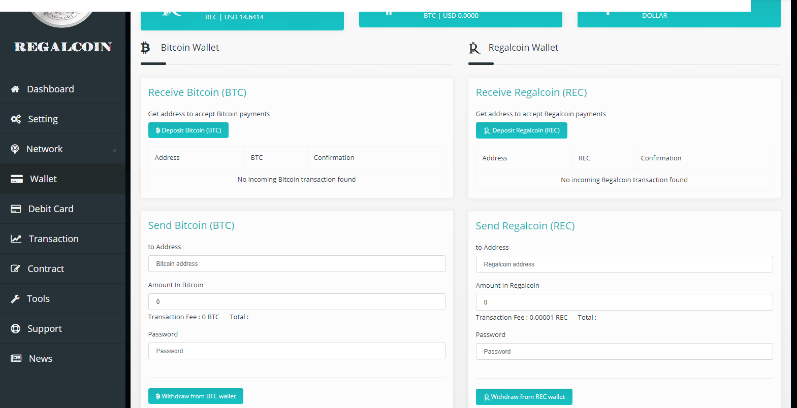This screenshot has width=797, height=408.
Task: Click the Support lifebuoy icon
Action: [16, 329]
